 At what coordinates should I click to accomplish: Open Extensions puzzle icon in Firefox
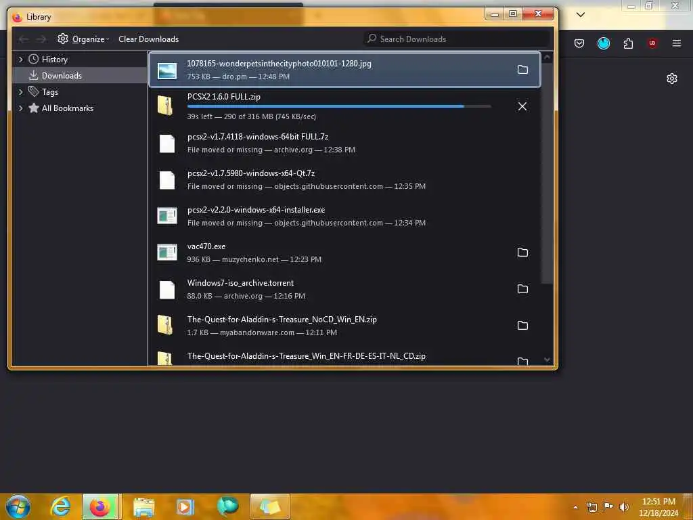628,43
